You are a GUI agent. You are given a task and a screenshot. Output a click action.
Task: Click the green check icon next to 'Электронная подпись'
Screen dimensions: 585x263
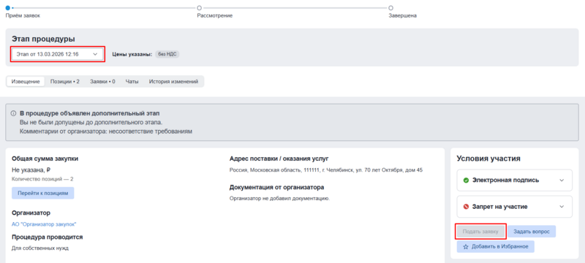pos(466,180)
